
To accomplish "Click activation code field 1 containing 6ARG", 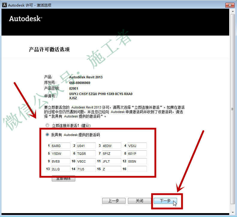I will point(61,146).
